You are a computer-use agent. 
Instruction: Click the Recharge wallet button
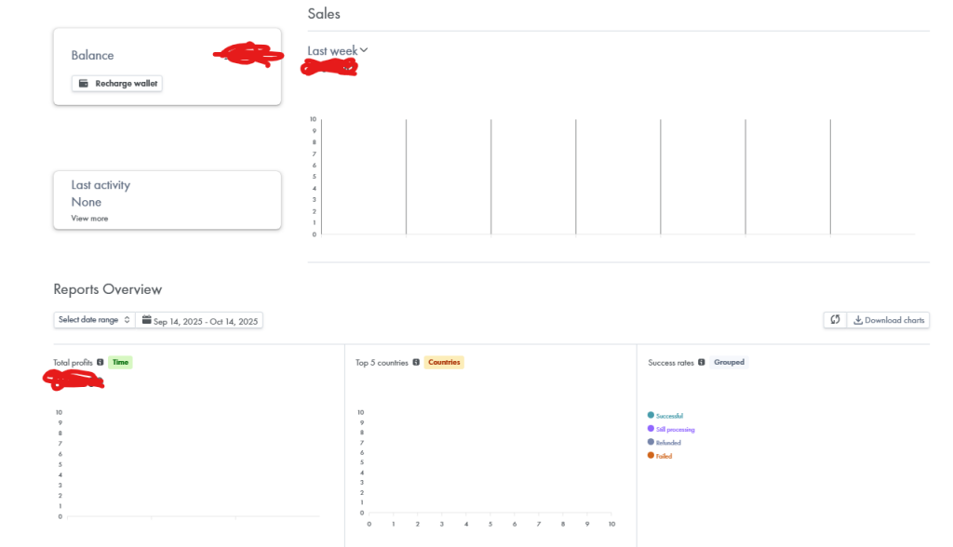click(117, 84)
